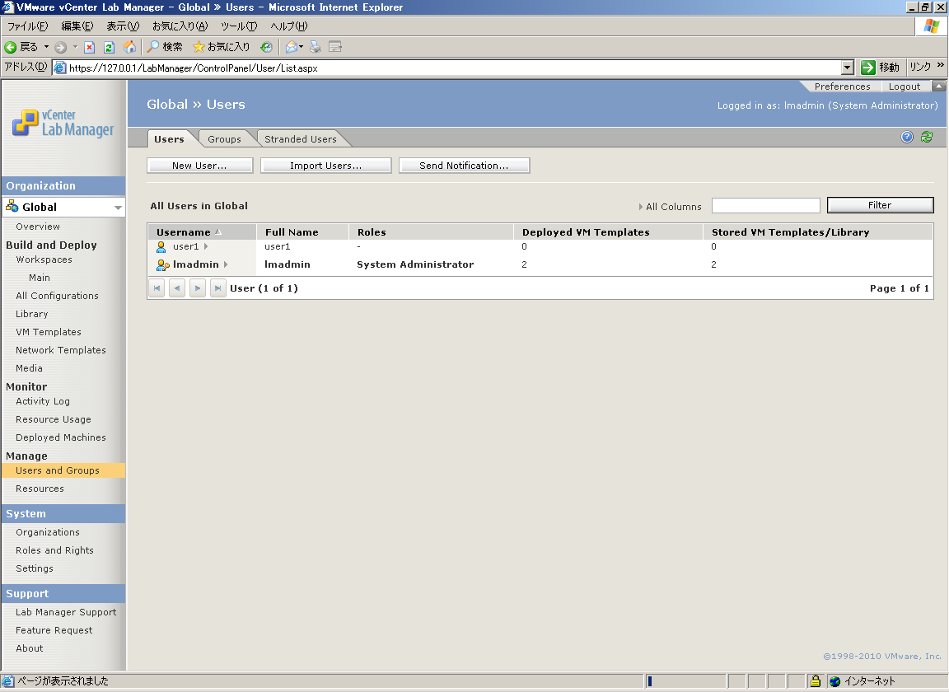The height and width of the screenshot is (692, 949).
Task: Open the Preferences link
Action: coord(842,86)
